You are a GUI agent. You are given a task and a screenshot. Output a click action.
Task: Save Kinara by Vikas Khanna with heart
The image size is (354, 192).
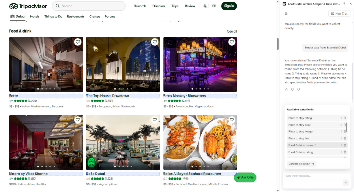pos(78,120)
